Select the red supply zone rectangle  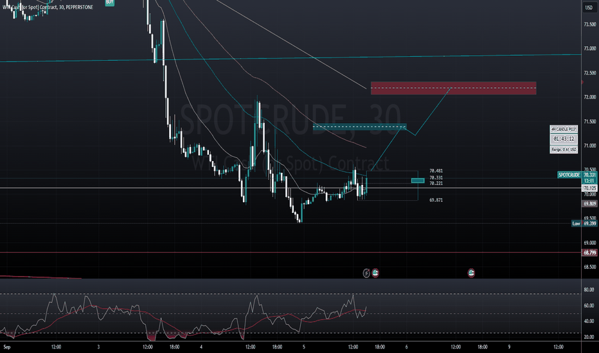point(454,88)
